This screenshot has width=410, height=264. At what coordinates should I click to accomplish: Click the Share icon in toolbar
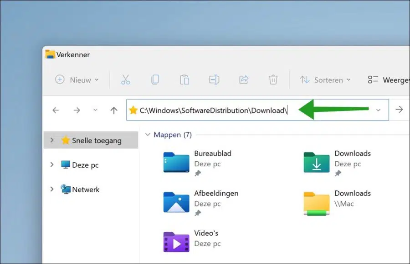click(244, 80)
